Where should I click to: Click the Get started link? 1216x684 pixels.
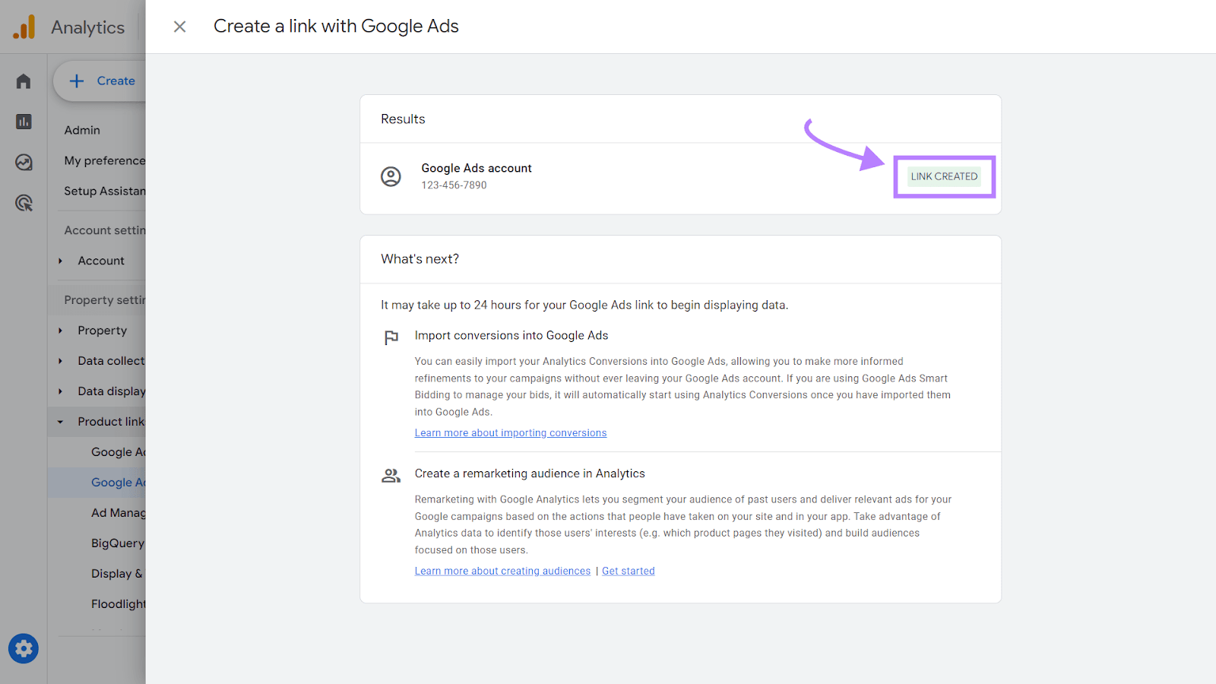[628, 570]
